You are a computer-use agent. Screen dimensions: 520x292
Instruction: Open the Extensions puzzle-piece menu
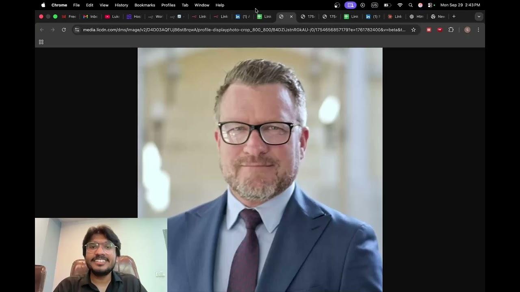(451, 30)
